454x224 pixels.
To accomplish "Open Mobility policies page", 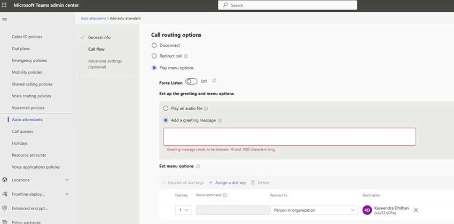I will 27,72.
